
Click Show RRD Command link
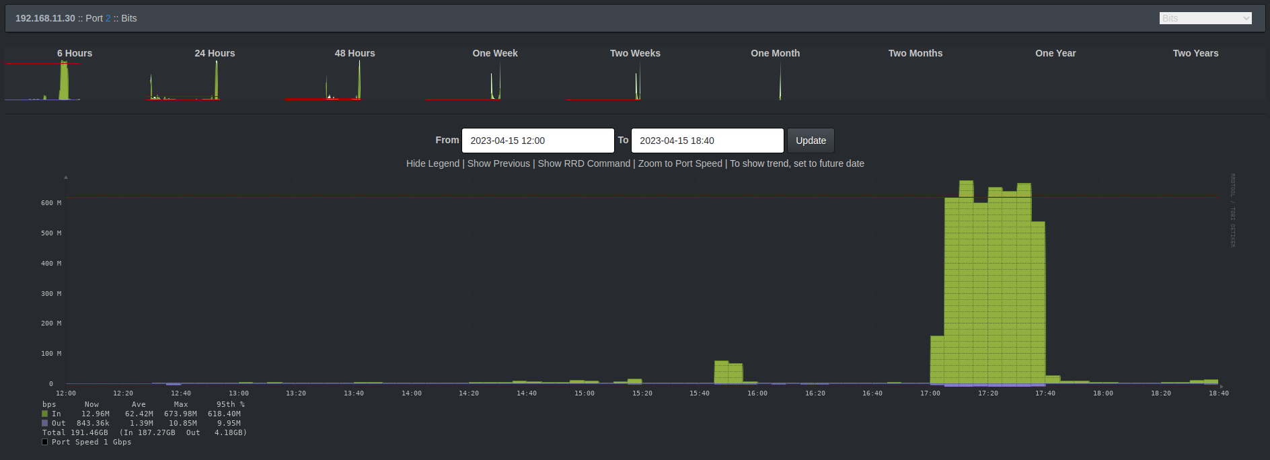click(x=584, y=163)
